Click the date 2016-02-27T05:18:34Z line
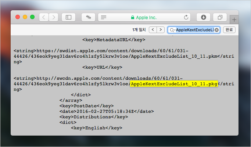Viewport: 251px width, 147px height. [x=107, y=111]
